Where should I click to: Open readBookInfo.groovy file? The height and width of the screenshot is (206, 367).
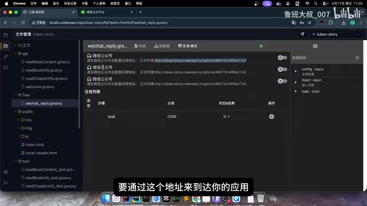point(44,70)
